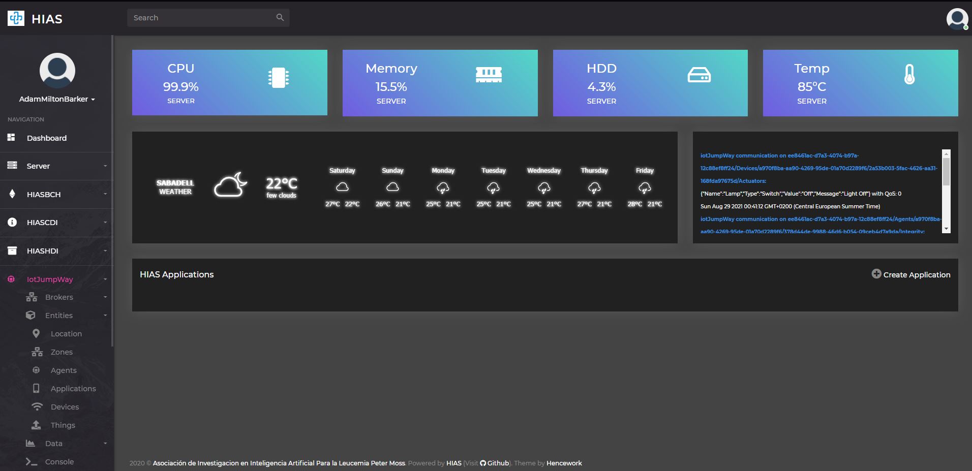Click the HIASHDI archive icon
The width and height of the screenshot is (972, 471).
[12, 250]
